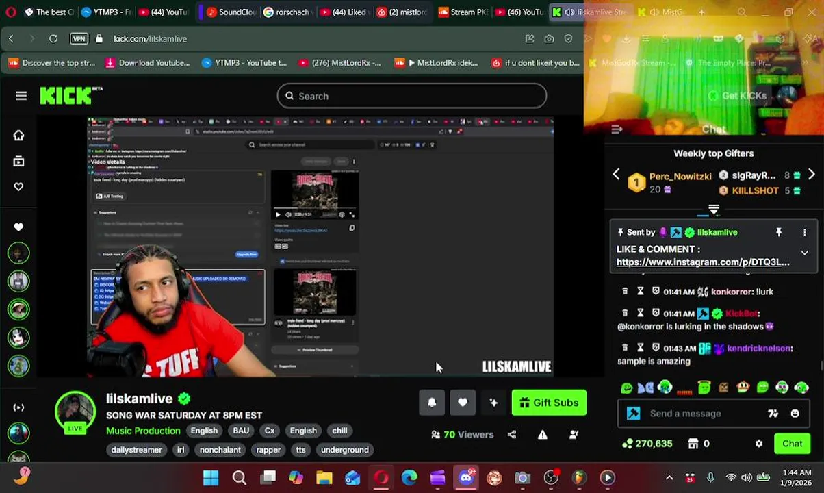This screenshot has height=493, width=824.
Task: Toggle notifications bell for lilskamlive
Action: click(x=432, y=403)
